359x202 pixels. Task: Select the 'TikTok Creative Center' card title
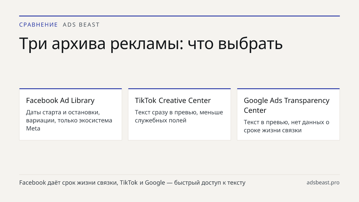pyautogui.click(x=173, y=101)
